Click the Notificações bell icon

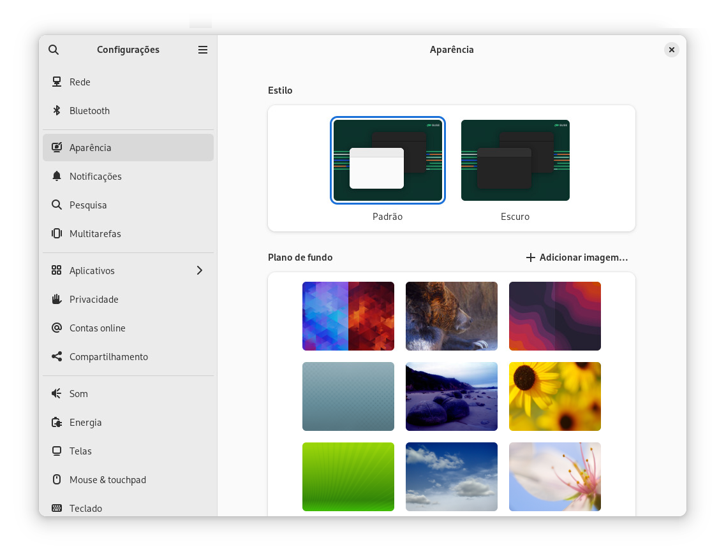57,177
